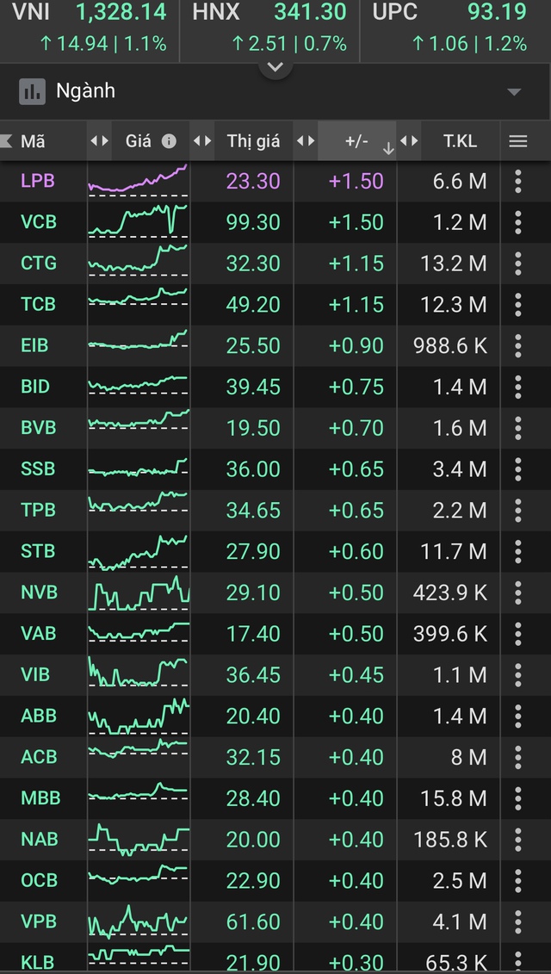551x974 pixels.
Task: Toggle sort arrow in the +/- column
Action: 388,149
